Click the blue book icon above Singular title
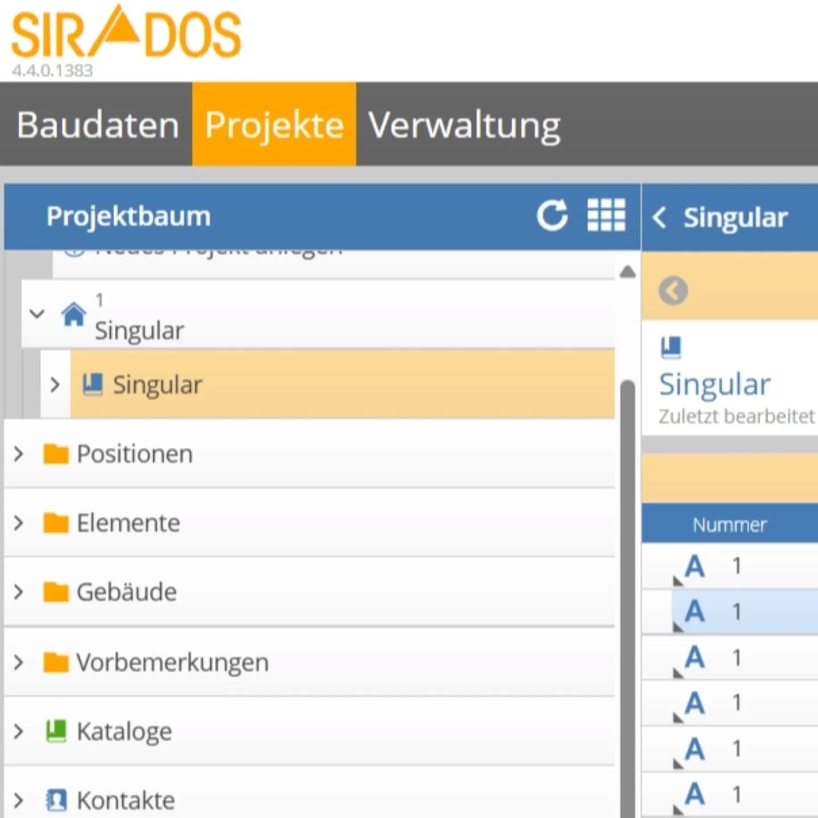Screen dimensions: 818x818 click(x=671, y=347)
